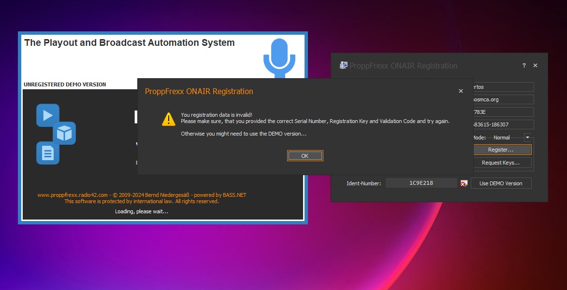Open the www.proppfrexx.radio42.com link

(72, 195)
